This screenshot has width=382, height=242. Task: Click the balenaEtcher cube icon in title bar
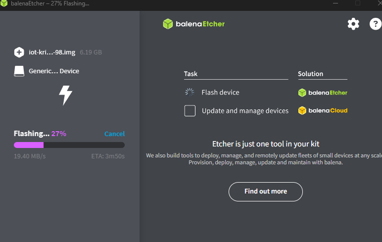pyautogui.click(x=4, y=3)
